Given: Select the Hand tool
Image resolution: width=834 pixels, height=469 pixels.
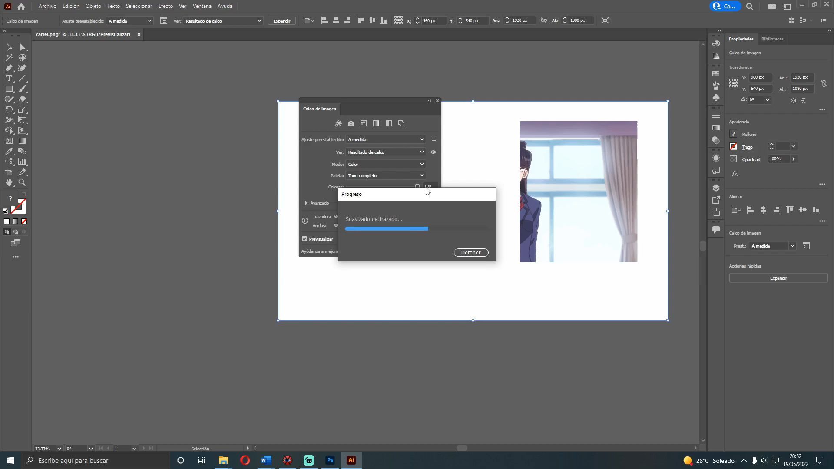Looking at the screenshot, I should point(9,183).
